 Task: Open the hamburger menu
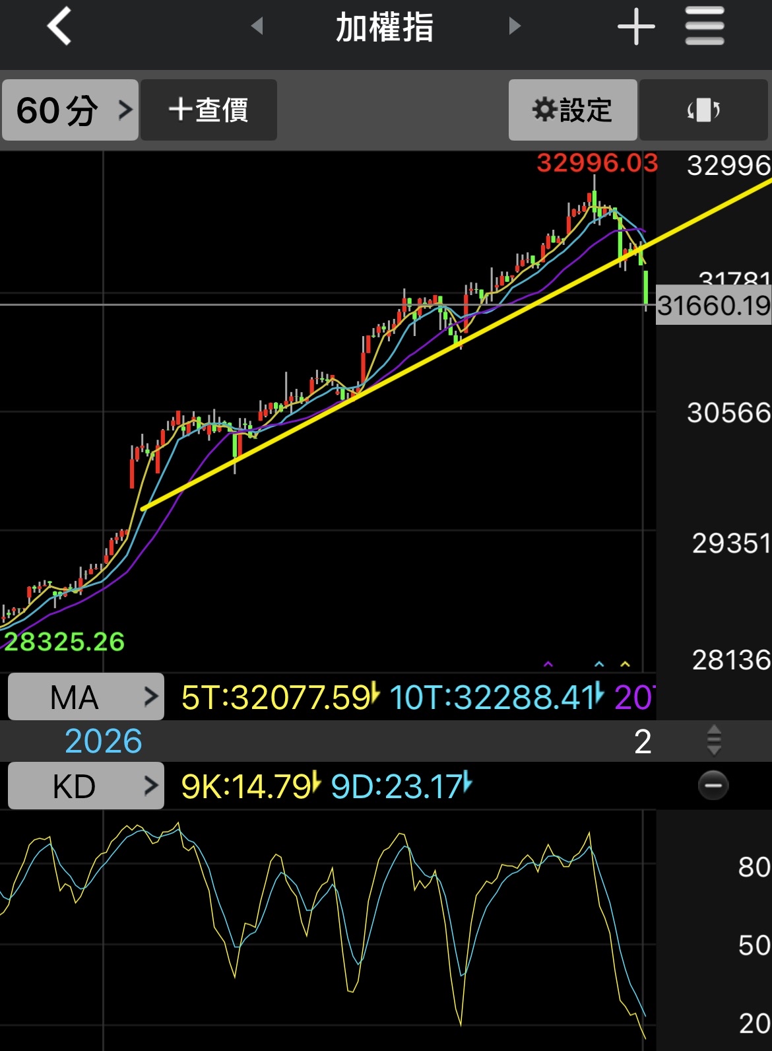(705, 26)
